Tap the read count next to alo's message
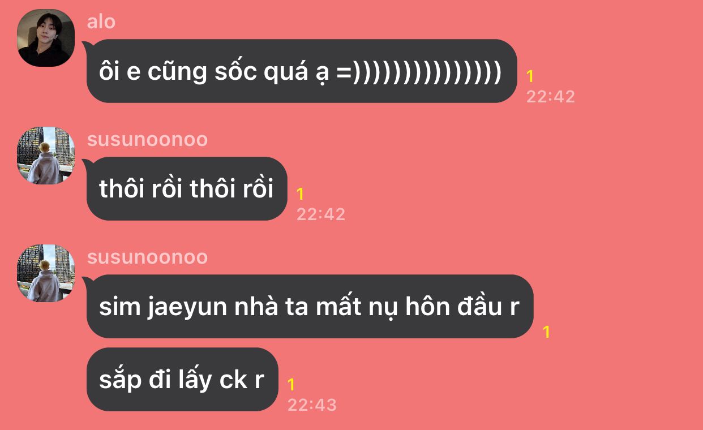 530,76
